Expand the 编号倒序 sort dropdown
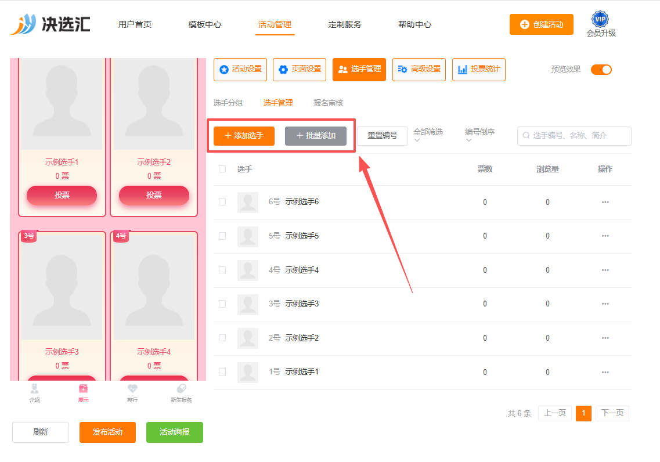The image size is (660, 462). coord(479,135)
